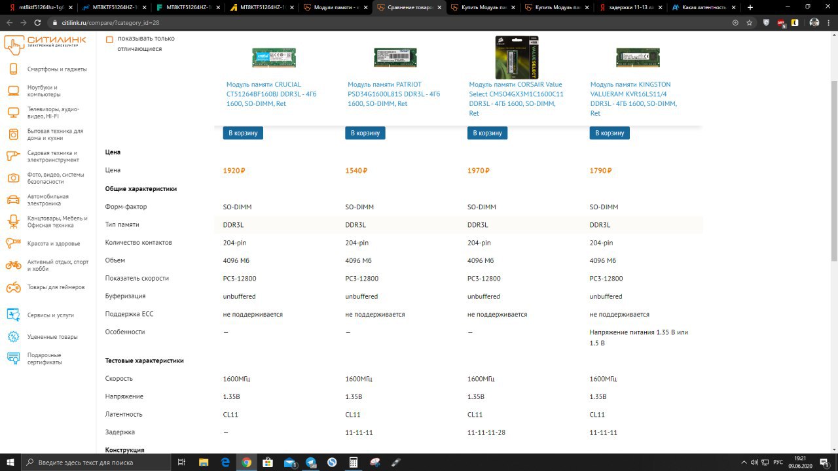Open the Citilink logo home link
The width and height of the screenshot is (838, 471).
point(45,44)
